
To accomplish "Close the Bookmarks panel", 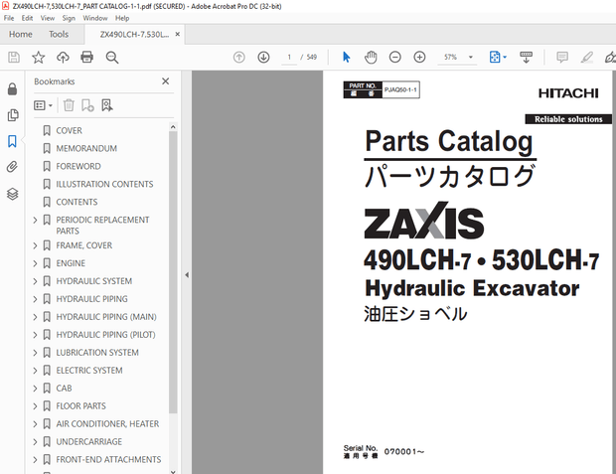I will (165, 81).
